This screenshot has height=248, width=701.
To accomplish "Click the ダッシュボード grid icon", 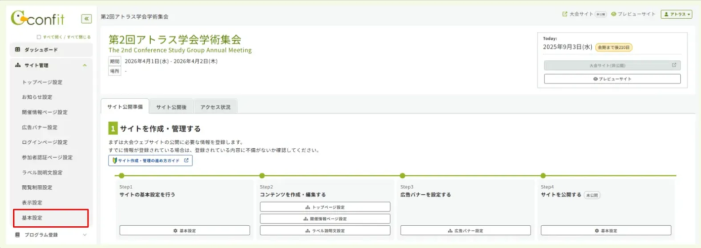I will [18, 50].
